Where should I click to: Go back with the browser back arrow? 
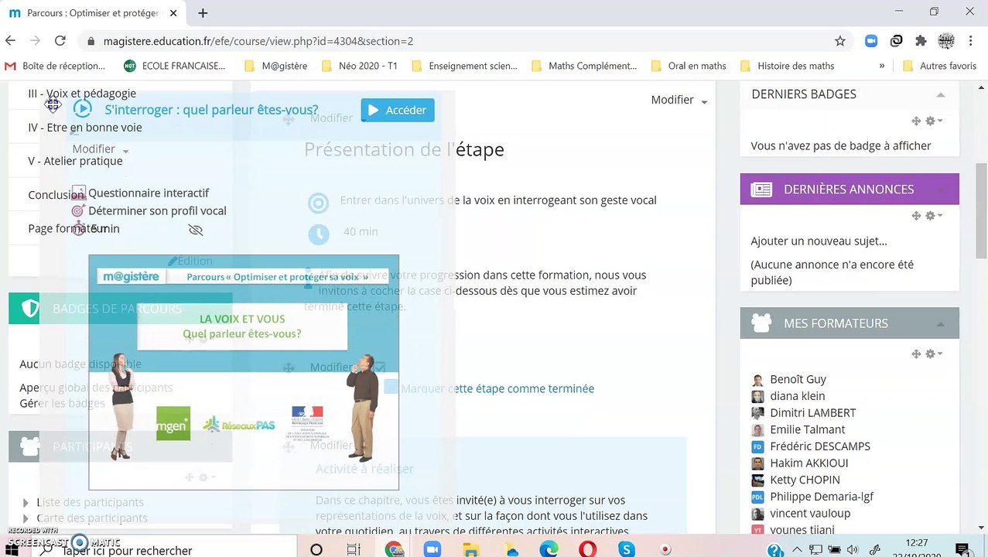(10, 41)
